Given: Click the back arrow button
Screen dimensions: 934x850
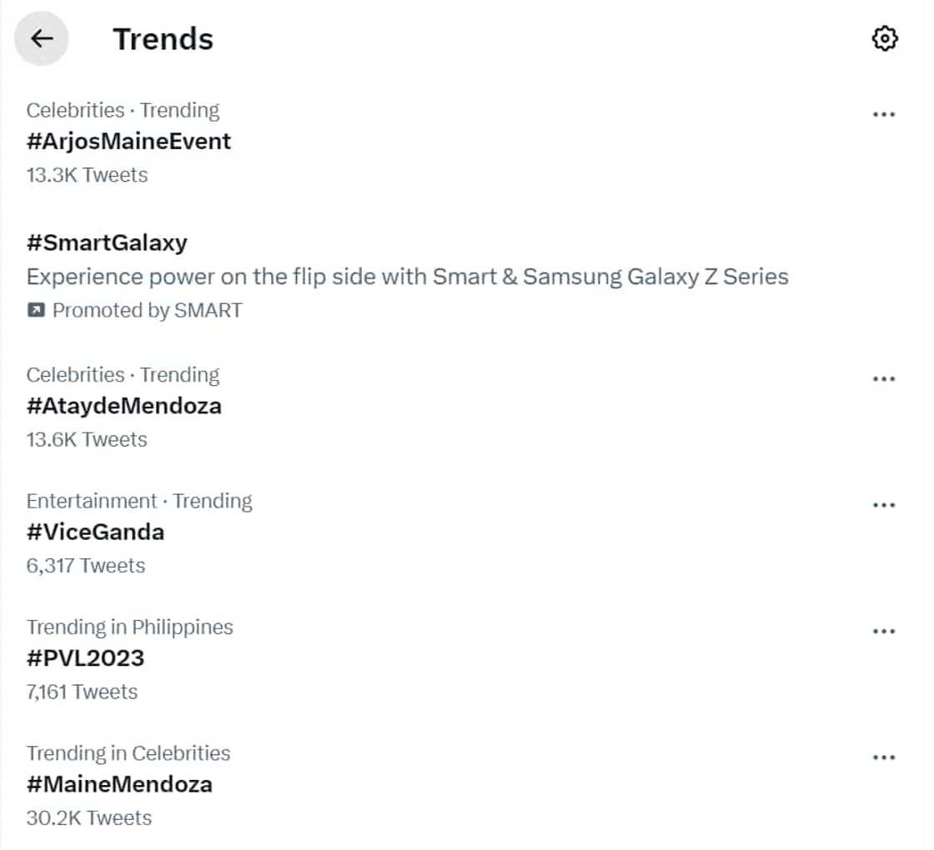Looking at the screenshot, I should point(42,38).
